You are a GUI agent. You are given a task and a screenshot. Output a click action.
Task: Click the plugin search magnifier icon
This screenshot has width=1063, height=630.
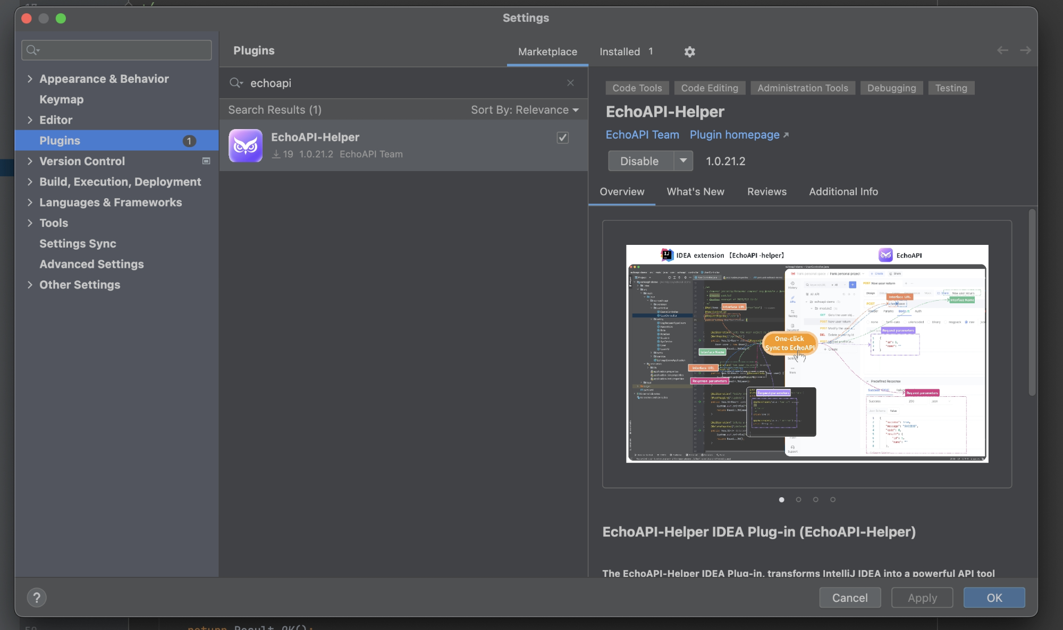[235, 83]
